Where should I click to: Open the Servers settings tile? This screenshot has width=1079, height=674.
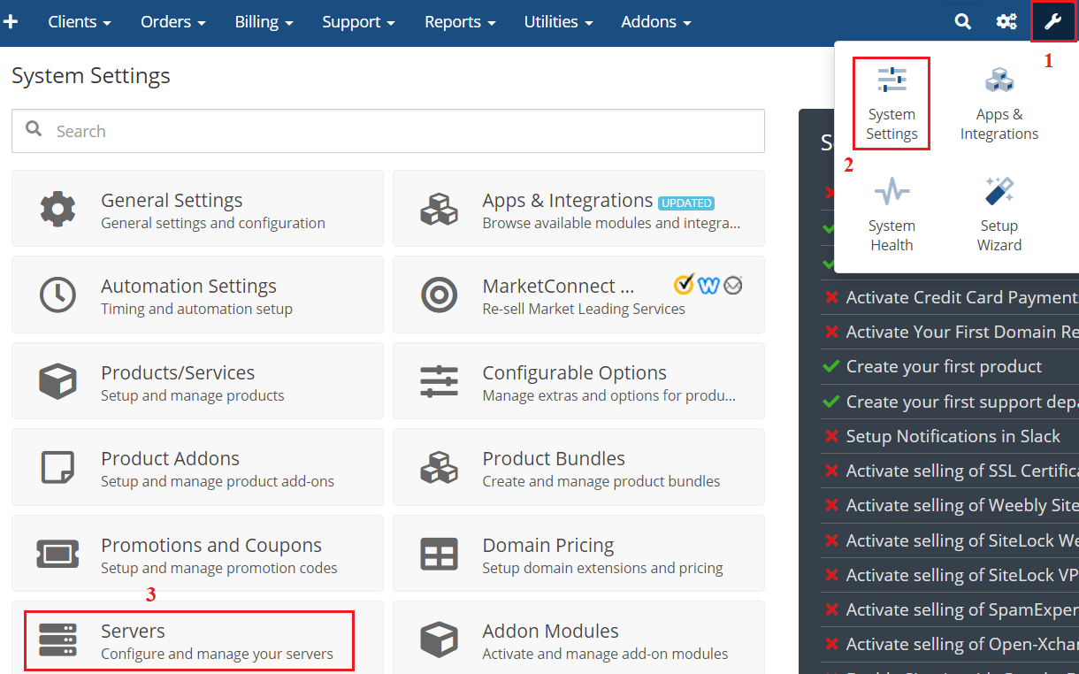pyautogui.click(x=189, y=640)
